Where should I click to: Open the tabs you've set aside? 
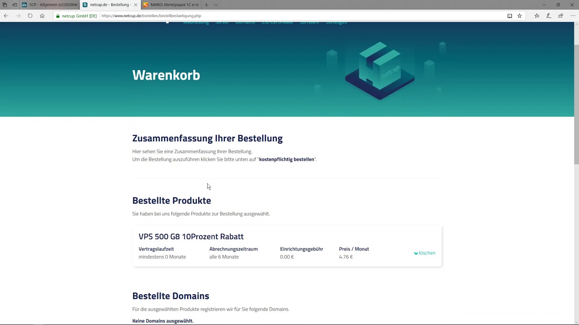[x=5, y=5]
